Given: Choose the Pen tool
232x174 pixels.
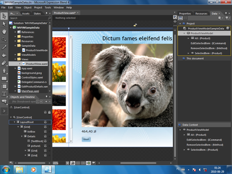Looking at the screenshot, I should (x=4, y=71).
